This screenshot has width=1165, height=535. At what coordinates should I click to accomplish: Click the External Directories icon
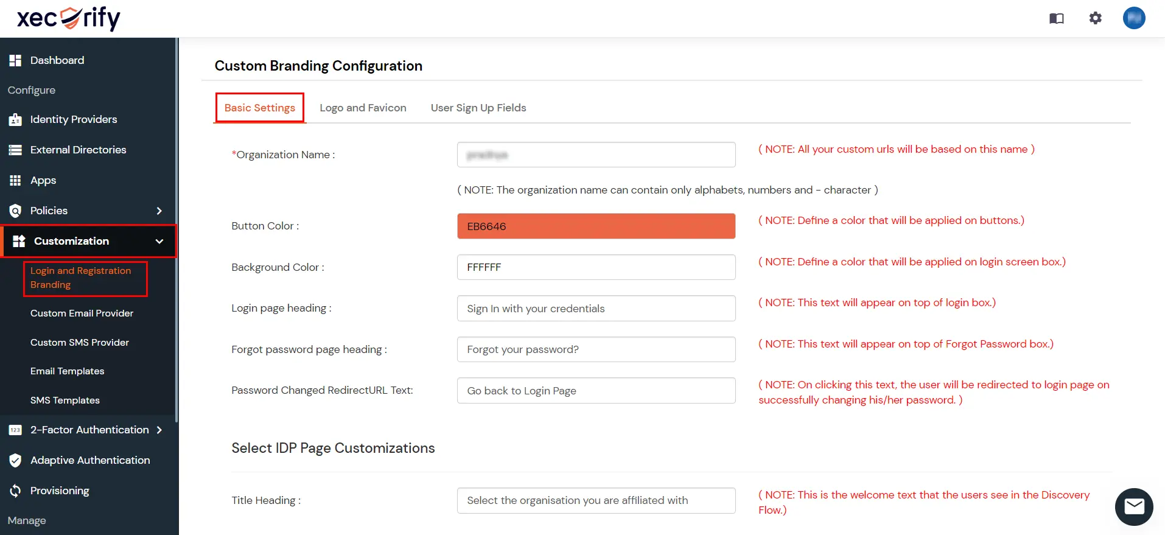(15, 150)
